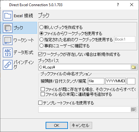
Task: Open the バインディング link icon
Action: click(x=8, y=65)
